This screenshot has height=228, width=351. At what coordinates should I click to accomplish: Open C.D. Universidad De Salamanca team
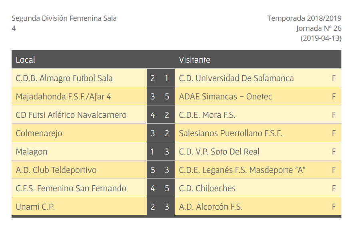click(x=236, y=78)
